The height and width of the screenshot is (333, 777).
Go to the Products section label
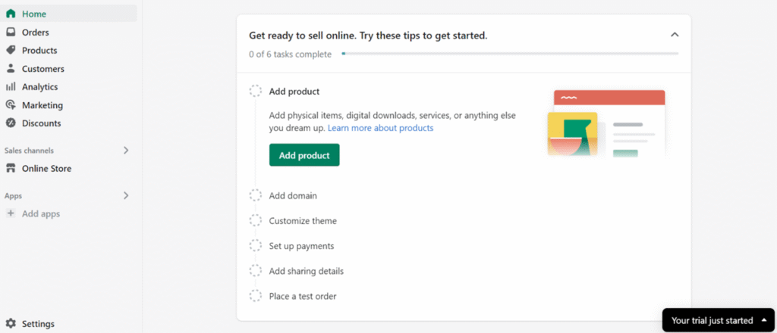(x=39, y=51)
